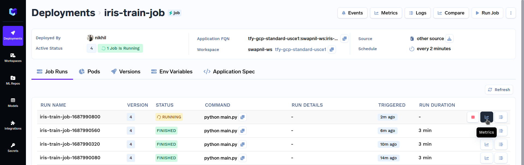Viewport: 524px width, 165px height.
Task: Switch to the Pods tab
Action: 90,72
